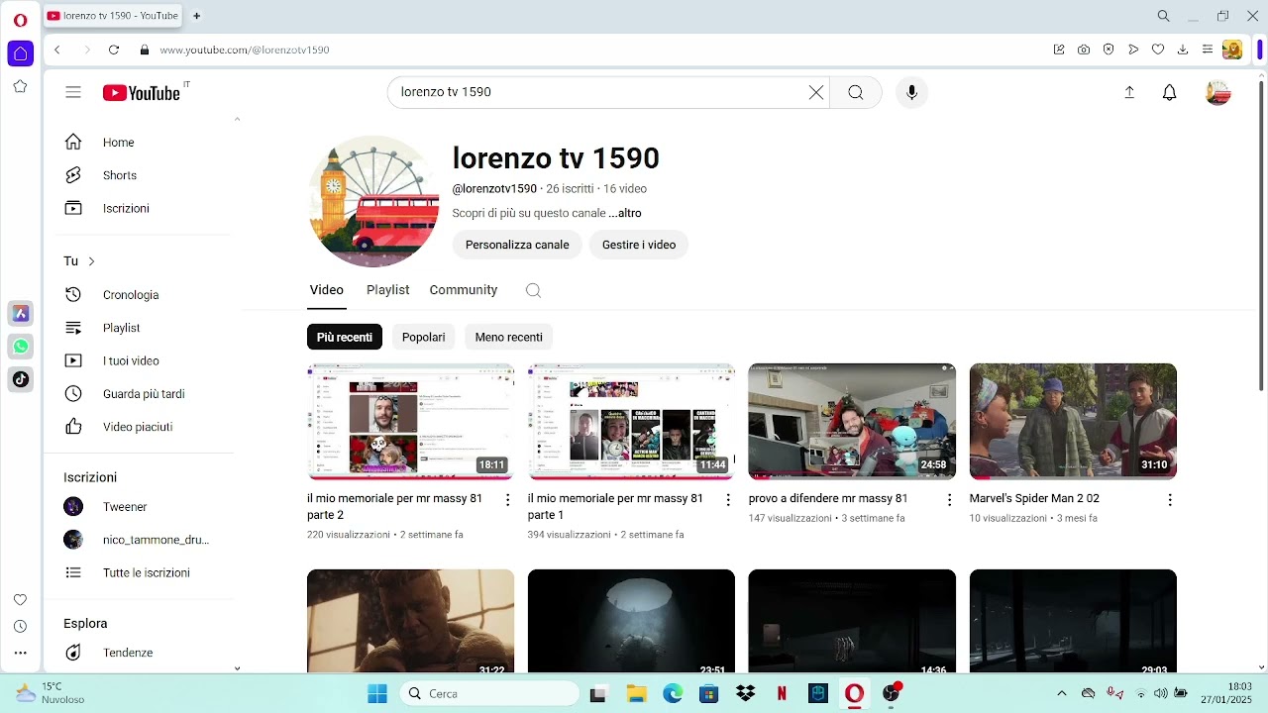This screenshot has height=713, width=1268.
Task: Show hidden system tray icons chevron
Action: [1062, 693]
